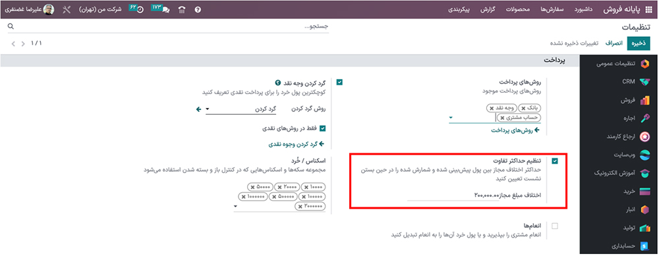Follow the گرد کردن وجوه نقدی link
This screenshot has height=256, width=659.
[x=297, y=144]
